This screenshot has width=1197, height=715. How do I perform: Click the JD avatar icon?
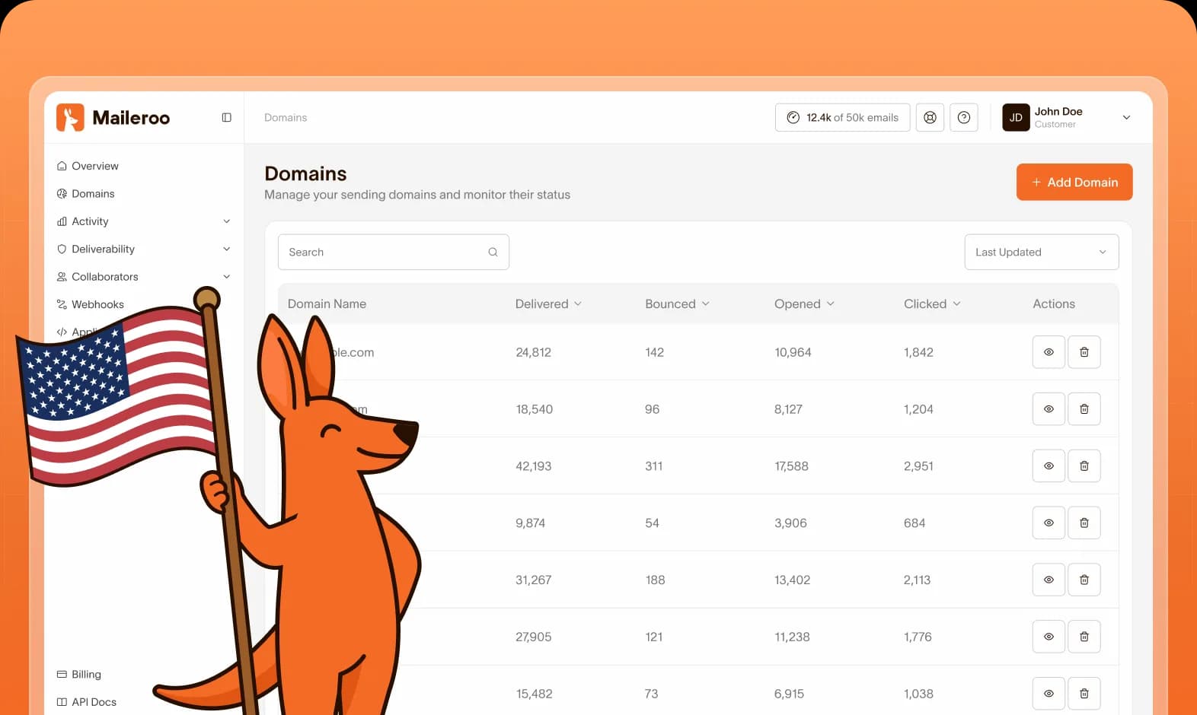[x=1016, y=117]
